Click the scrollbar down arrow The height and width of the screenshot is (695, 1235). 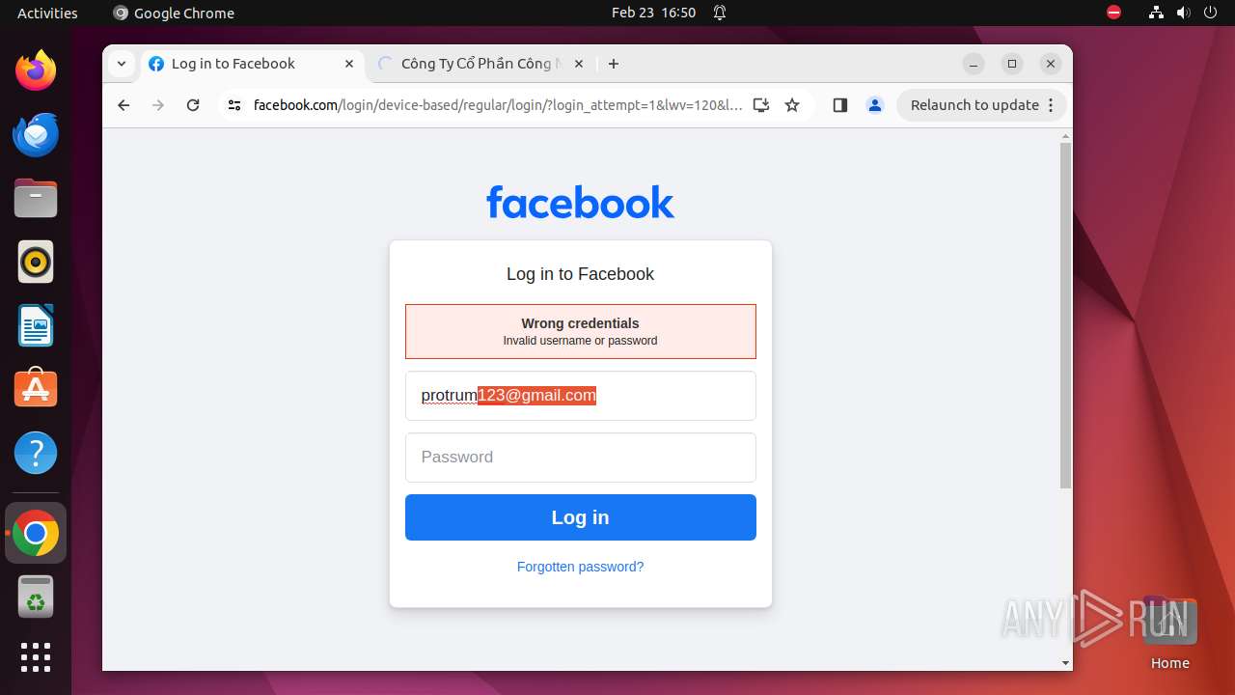tap(1065, 663)
